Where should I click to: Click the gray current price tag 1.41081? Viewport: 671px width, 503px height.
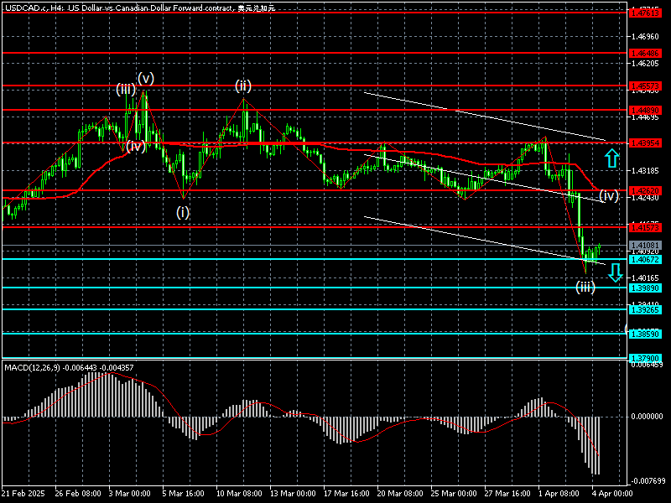pyautogui.click(x=645, y=246)
